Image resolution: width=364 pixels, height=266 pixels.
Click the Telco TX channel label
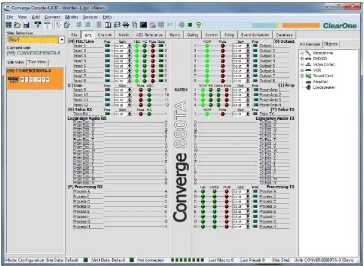pos(267,114)
